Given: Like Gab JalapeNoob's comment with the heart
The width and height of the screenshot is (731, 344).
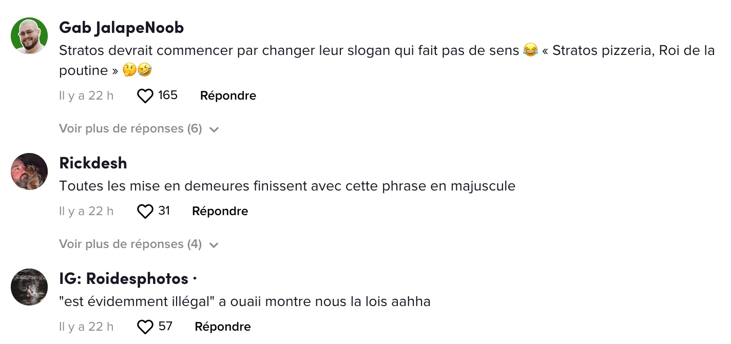Looking at the screenshot, I should click(145, 96).
